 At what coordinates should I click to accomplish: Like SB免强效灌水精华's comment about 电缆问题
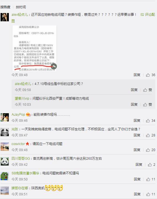[x=151, y=179]
